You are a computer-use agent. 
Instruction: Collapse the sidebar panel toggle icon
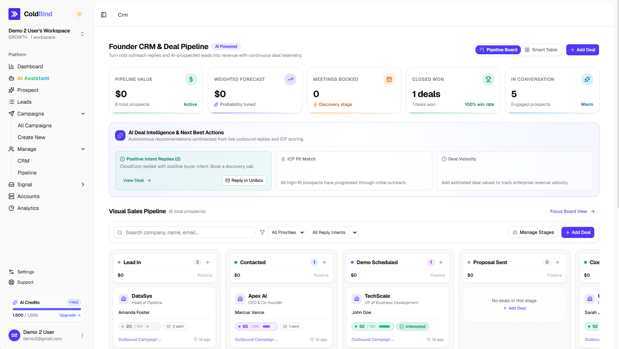[x=104, y=15]
